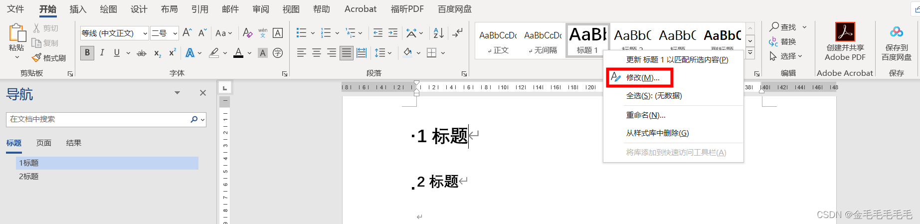Apply the No Spacing (无间隔) style
This screenshot has height=224, width=920.
coord(543,41)
